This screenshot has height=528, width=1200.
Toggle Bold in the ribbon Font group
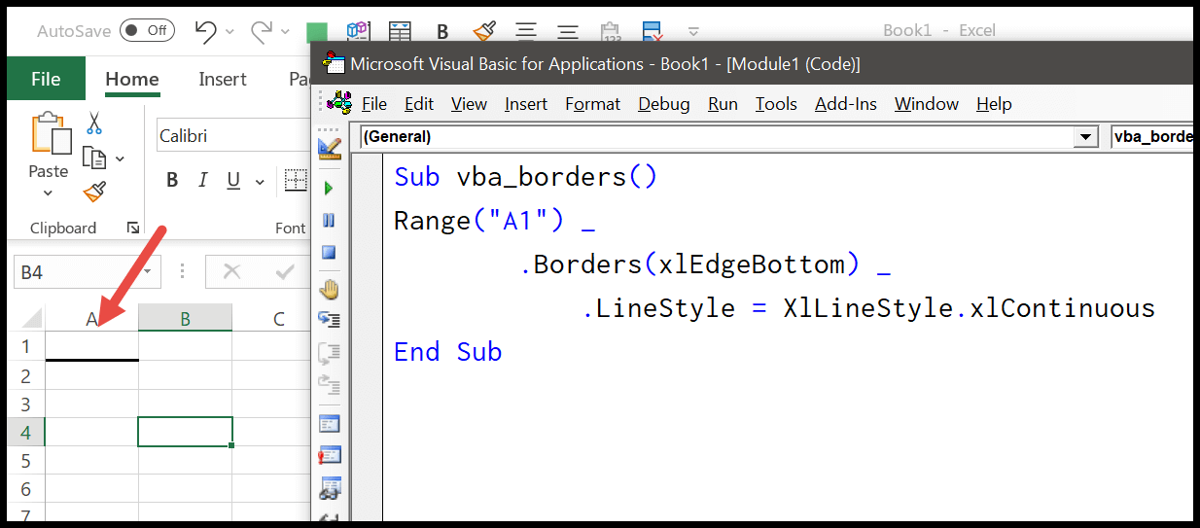(172, 180)
